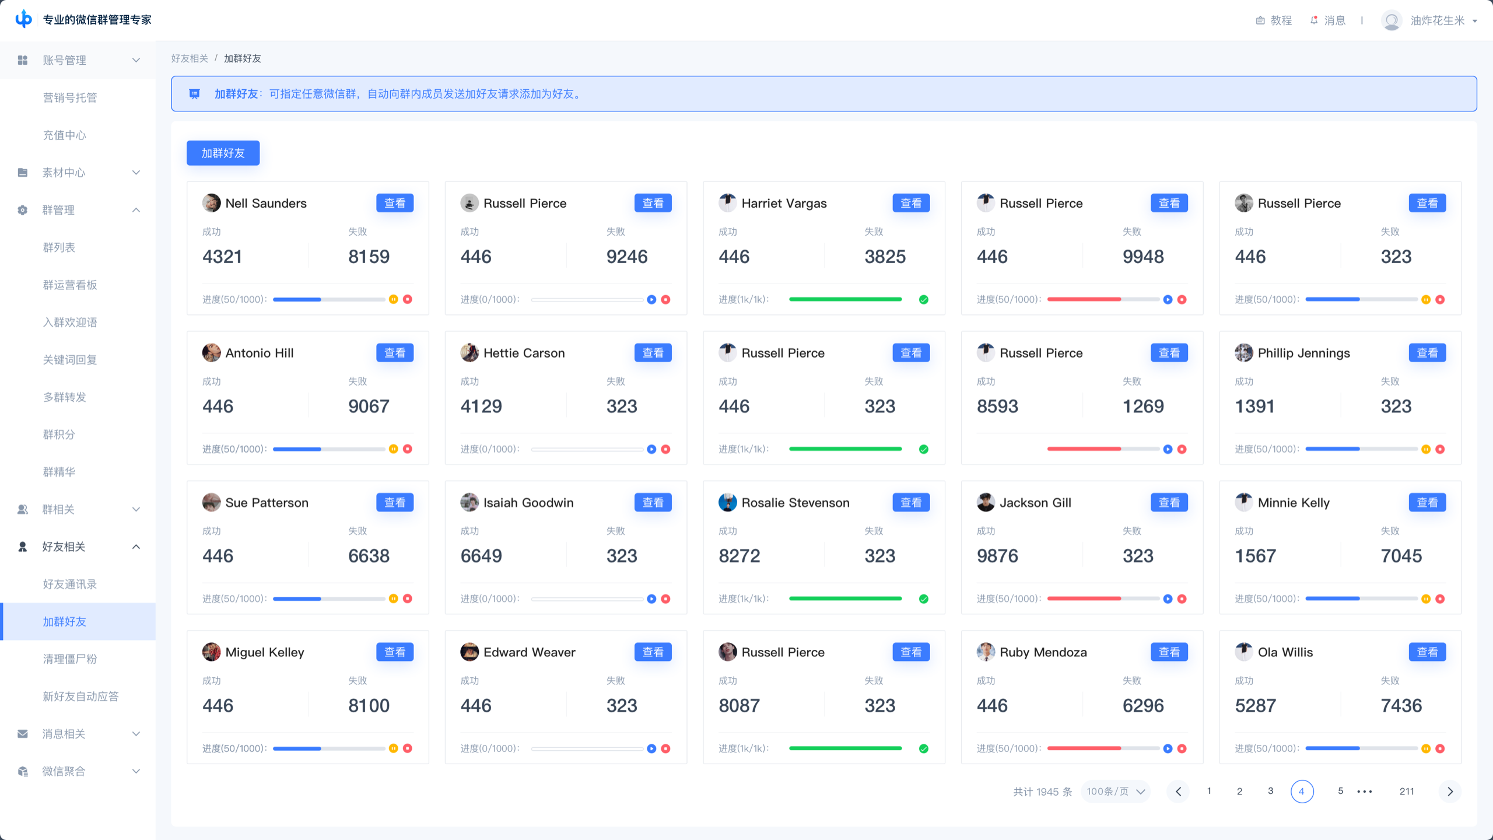Pause Minnie Kelly task with orange icon
1493x840 pixels.
tap(1426, 598)
